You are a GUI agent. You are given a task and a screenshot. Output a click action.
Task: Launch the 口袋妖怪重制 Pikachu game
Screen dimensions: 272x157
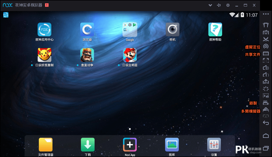click(44, 55)
